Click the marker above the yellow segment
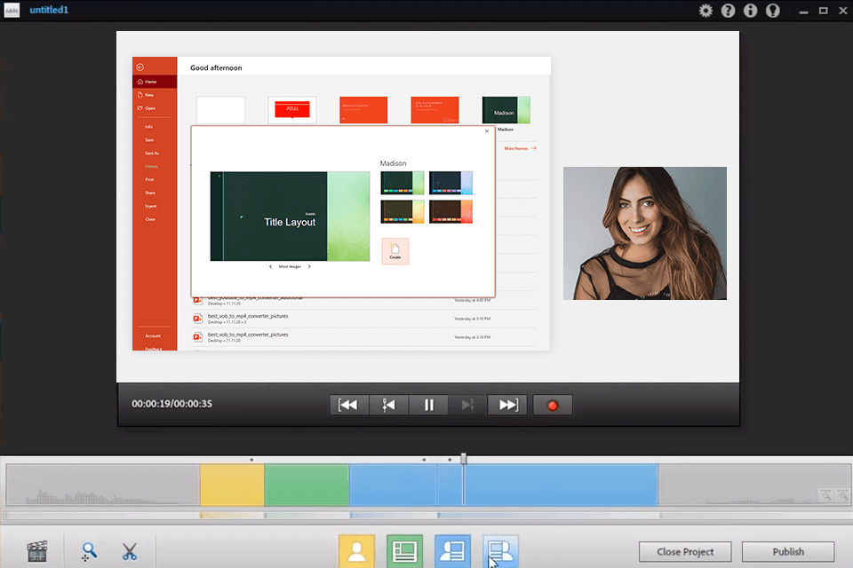Image resolution: width=853 pixels, height=568 pixels. [x=251, y=460]
